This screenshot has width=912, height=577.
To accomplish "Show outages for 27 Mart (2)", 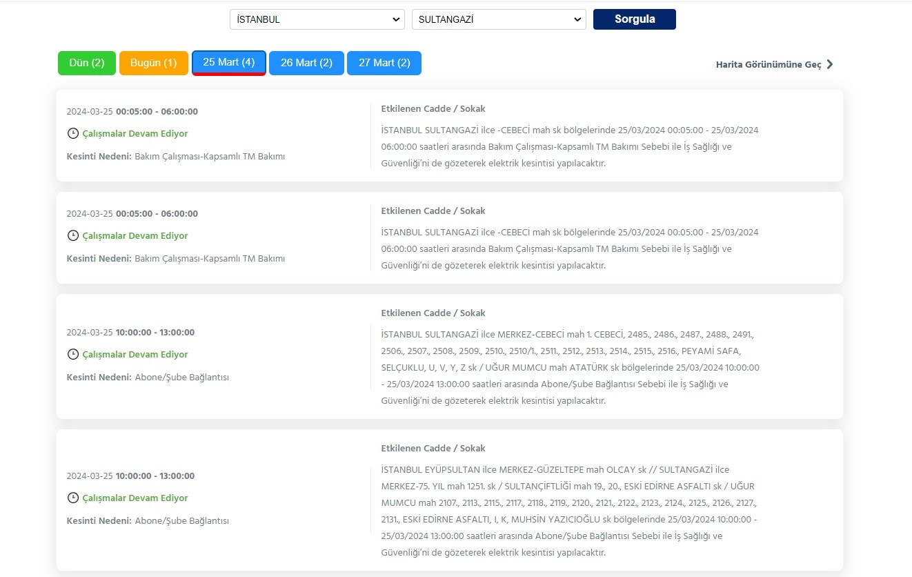I will pos(384,63).
